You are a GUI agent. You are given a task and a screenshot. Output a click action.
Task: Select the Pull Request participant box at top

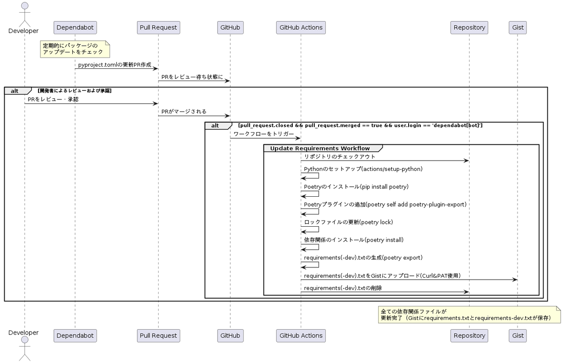158,27
